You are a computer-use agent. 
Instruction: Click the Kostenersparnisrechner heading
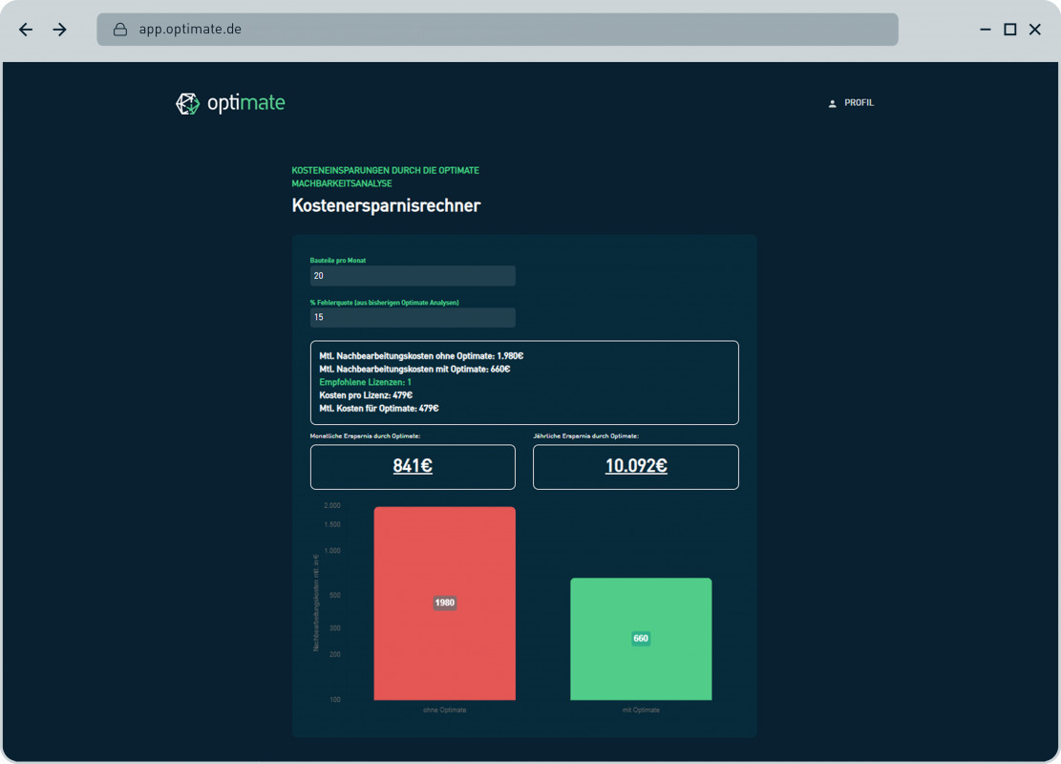click(386, 205)
